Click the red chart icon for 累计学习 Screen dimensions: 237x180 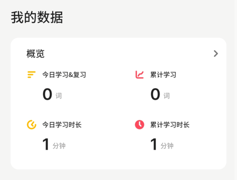click(x=139, y=75)
